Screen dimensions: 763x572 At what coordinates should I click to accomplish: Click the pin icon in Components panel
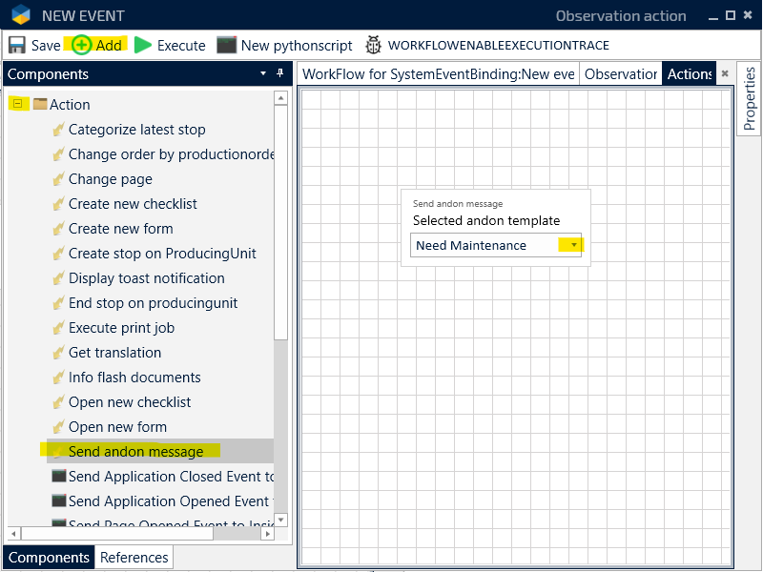[280, 73]
